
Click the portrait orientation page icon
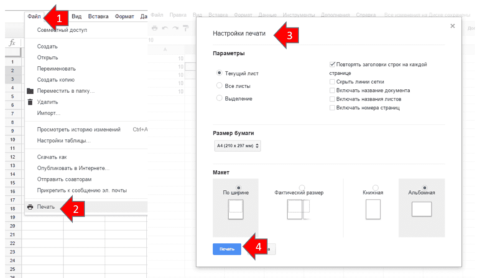373,209
